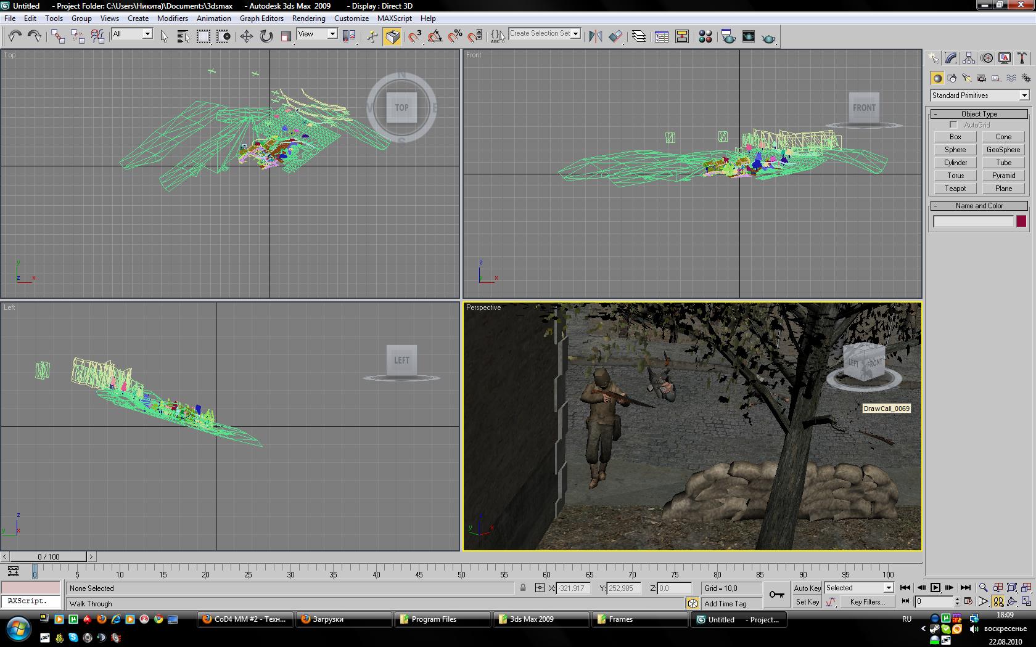This screenshot has width=1036, height=647.
Task: Toggle the Auto Key animation mode
Action: pos(807,588)
